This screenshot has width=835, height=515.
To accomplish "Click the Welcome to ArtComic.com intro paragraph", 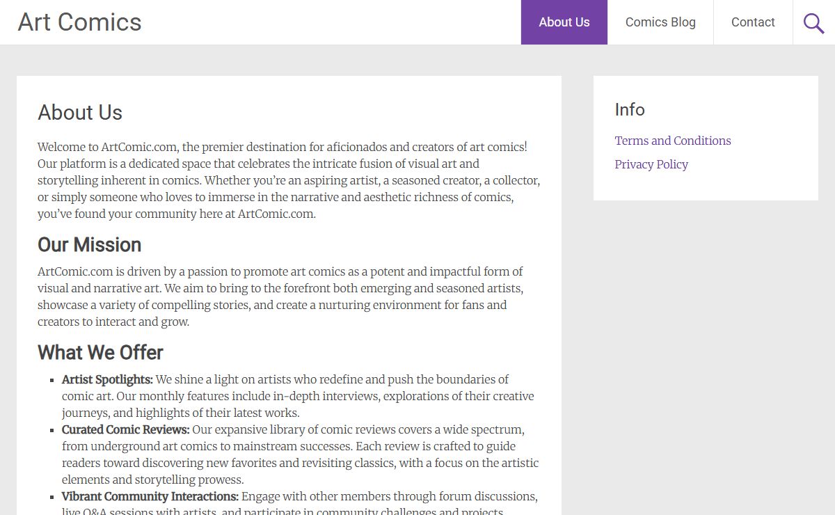I will (289, 180).
